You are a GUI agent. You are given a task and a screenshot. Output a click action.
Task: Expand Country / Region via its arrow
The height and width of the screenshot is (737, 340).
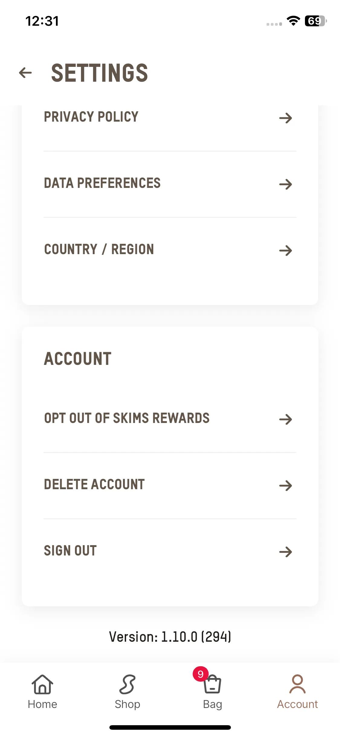286,251
